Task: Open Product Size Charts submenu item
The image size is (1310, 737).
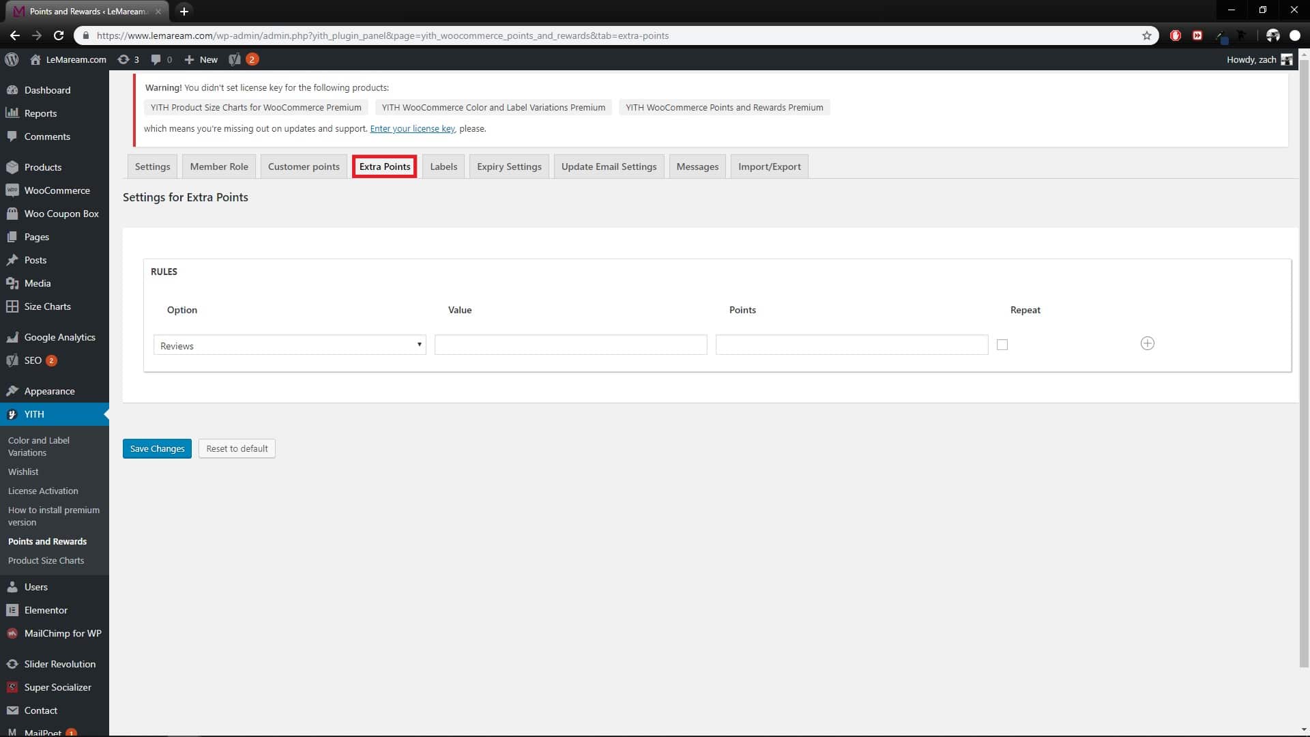Action: tap(46, 560)
